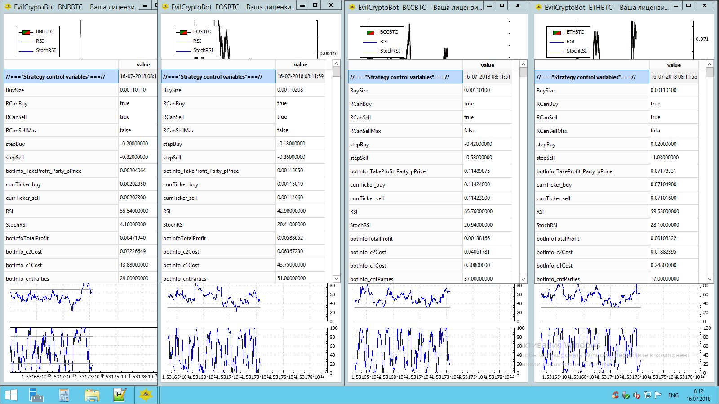Click botInfo_c1Cost value 43.75000000 in EOSBTC window
The height and width of the screenshot is (404, 719).
click(x=291, y=265)
